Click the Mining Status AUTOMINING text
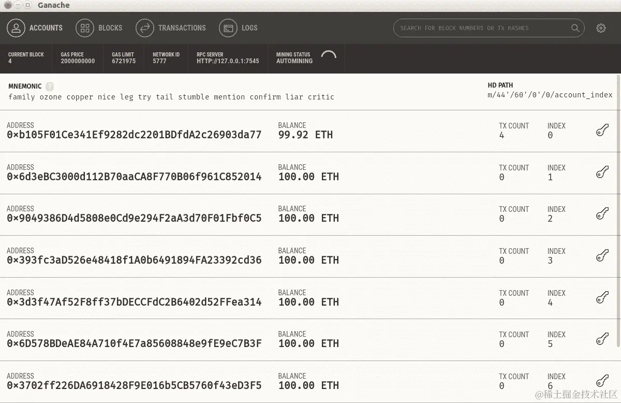This screenshot has width=621, height=403. pos(294,61)
